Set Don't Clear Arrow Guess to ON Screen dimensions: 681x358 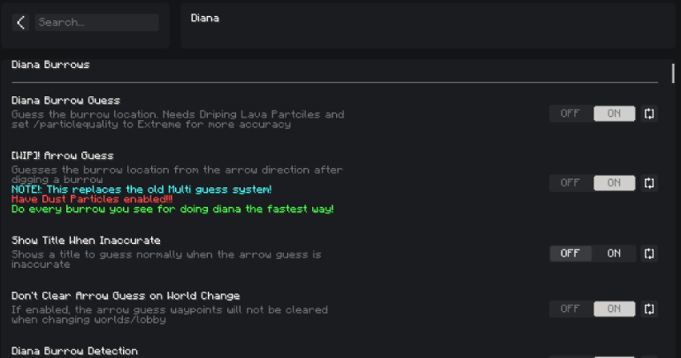[614, 308]
